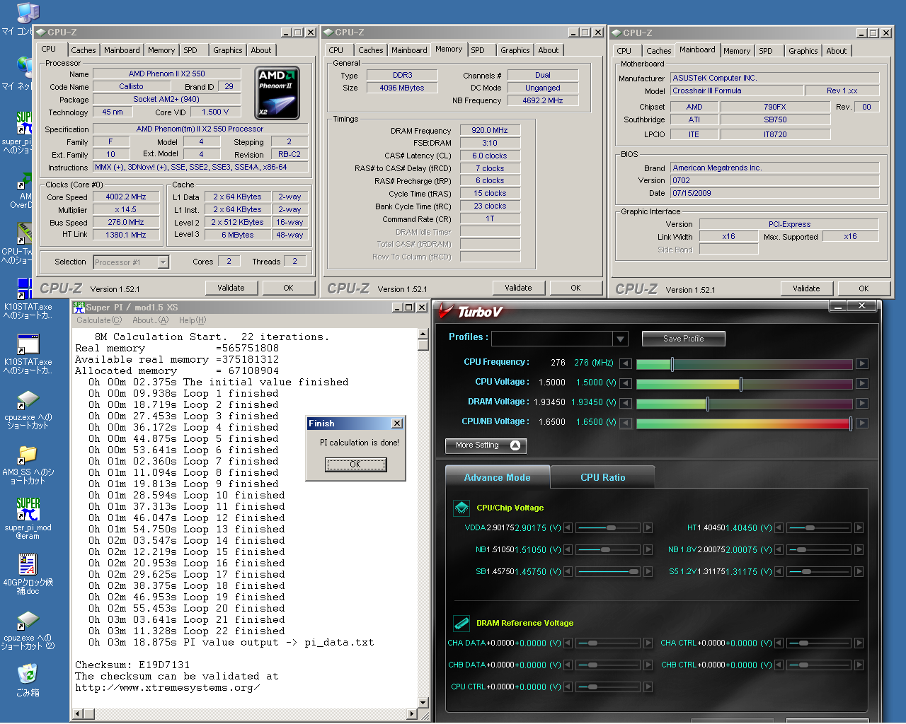
Task: Increase CPU Frequency with right arrow
Action: [861, 363]
